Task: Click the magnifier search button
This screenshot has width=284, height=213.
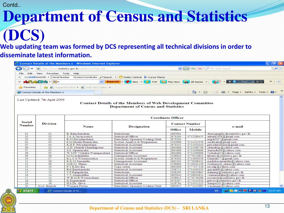Action: point(276,69)
